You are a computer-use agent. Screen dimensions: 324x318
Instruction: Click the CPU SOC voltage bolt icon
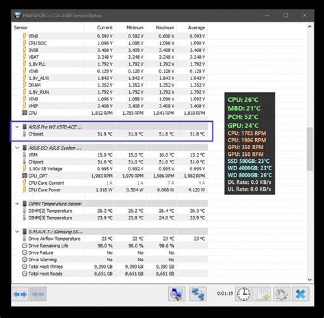click(x=25, y=43)
